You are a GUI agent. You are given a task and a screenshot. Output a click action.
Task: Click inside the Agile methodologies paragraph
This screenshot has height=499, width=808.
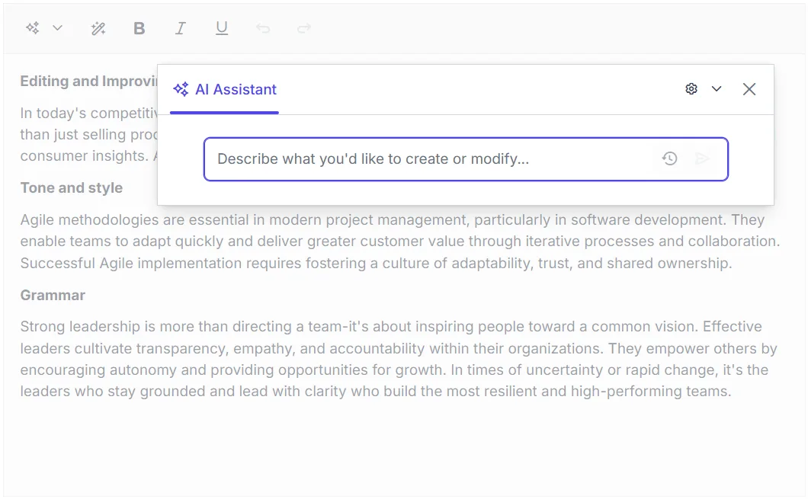[381, 242]
